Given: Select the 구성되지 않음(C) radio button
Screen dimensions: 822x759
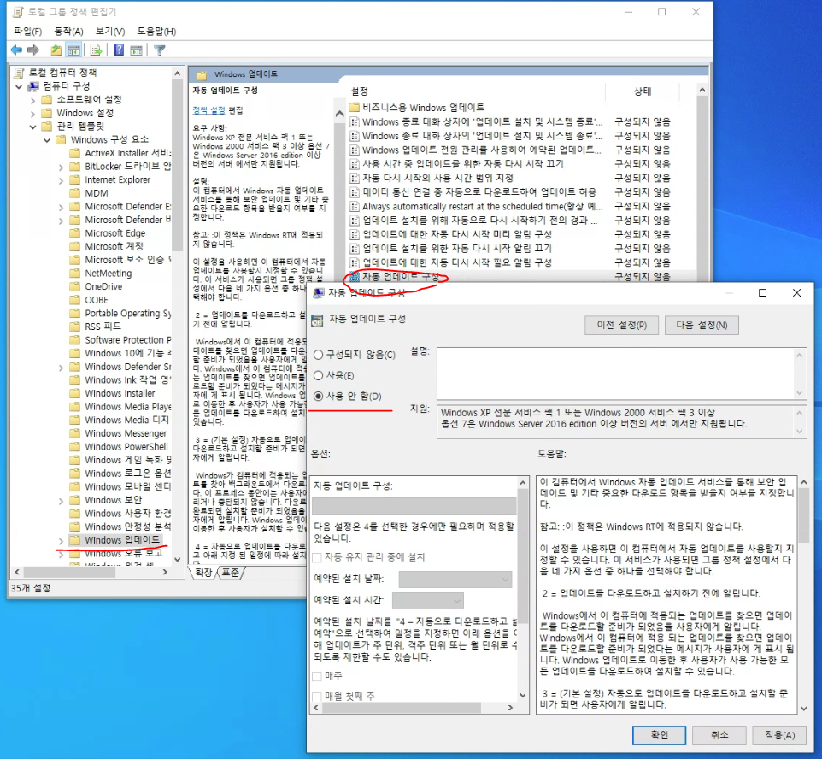Looking at the screenshot, I should (x=318, y=355).
